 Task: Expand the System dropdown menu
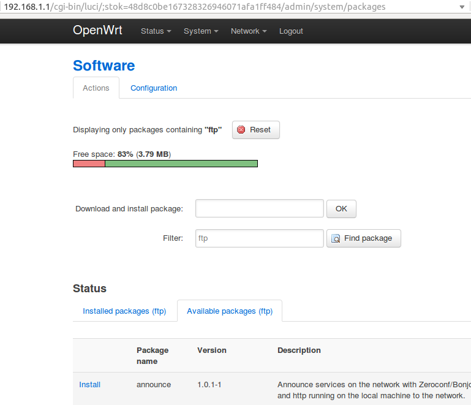(x=201, y=31)
